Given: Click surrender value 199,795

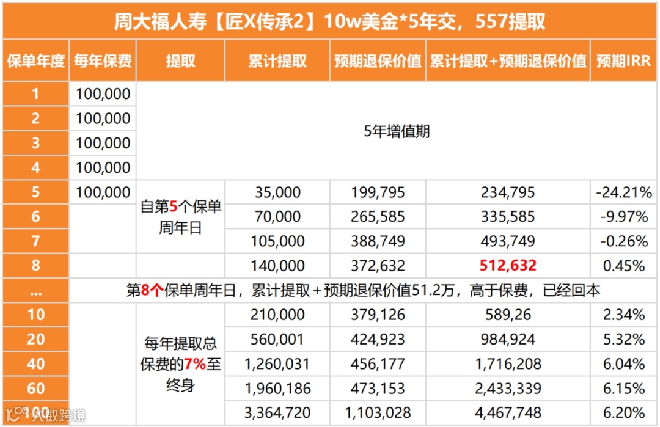Looking at the screenshot, I should point(378,192).
